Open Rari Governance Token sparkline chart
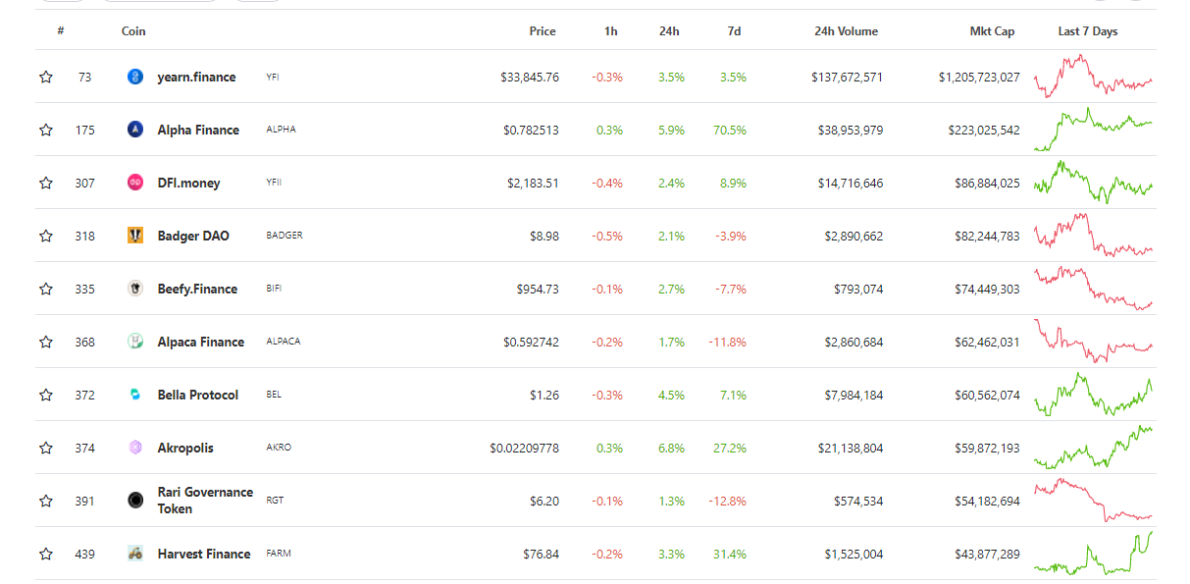This screenshot has height=584, width=1190. click(x=1093, y=500)
